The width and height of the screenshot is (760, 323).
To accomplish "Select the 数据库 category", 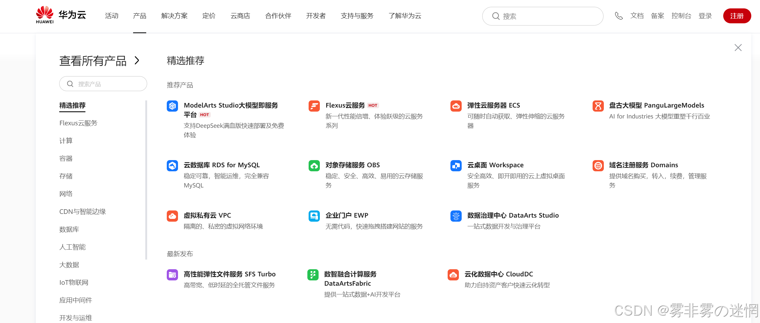I will click(x=69, y=229).
